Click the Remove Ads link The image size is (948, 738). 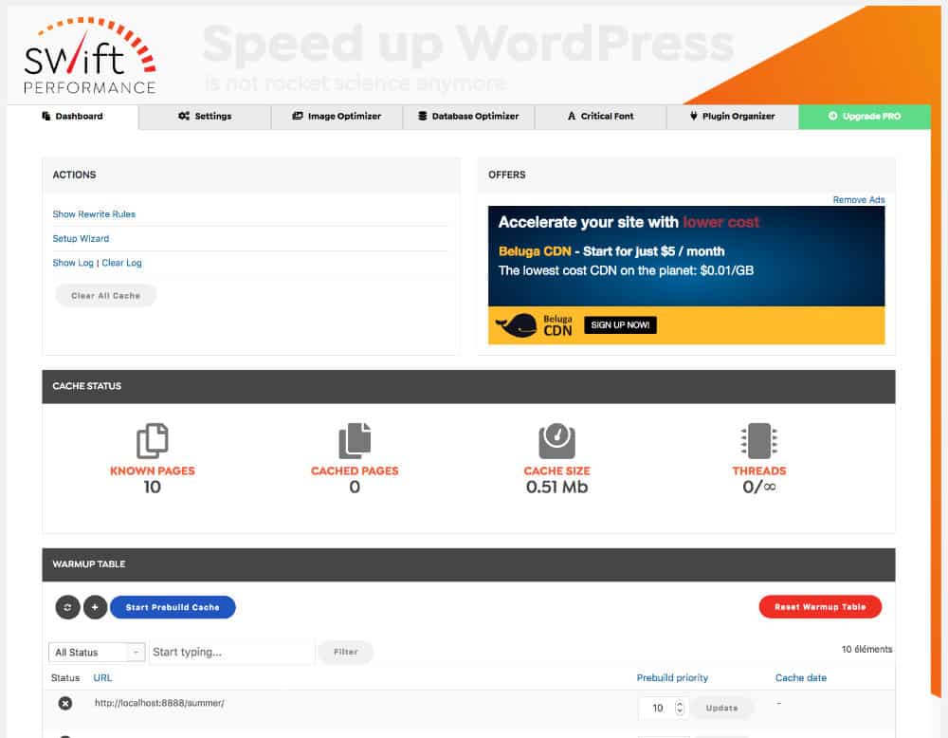[x=858, y=200]
